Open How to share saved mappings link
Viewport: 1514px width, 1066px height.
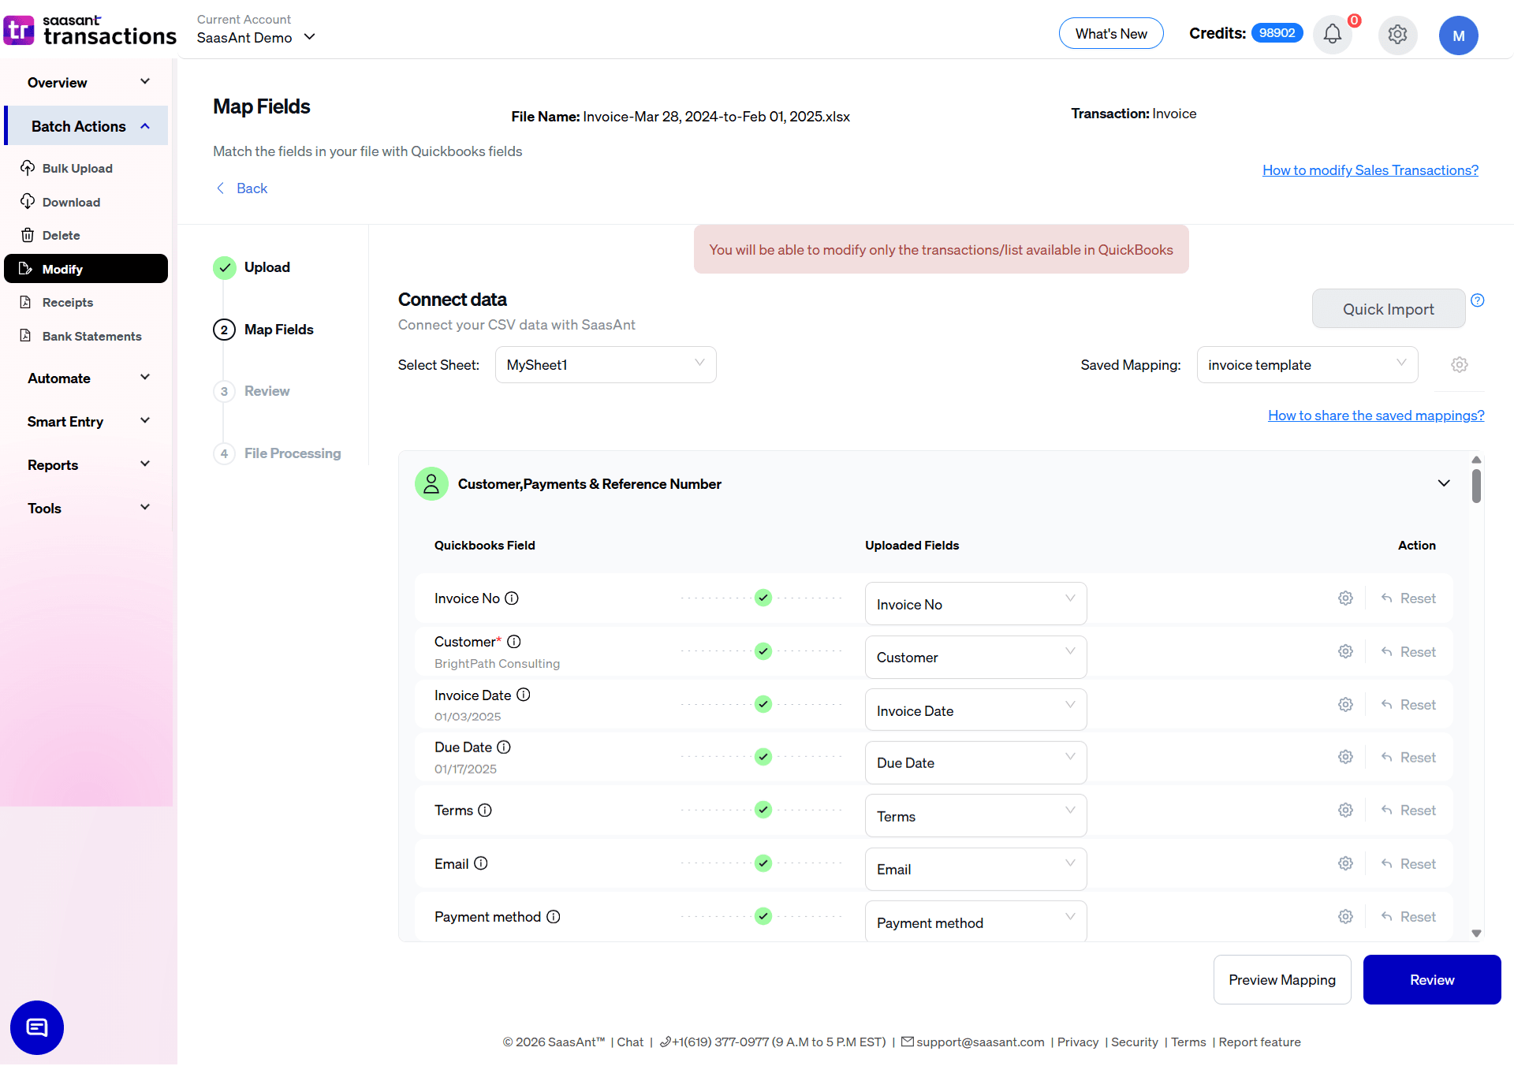coord(1375,416)
